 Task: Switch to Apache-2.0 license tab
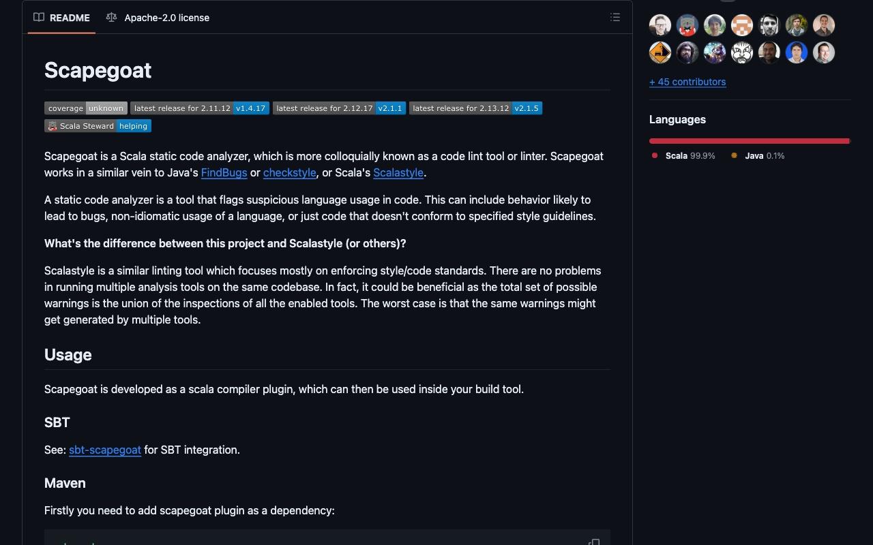[x=158, y=18]
